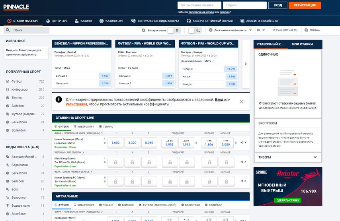Click the Регистрация orange button
The width and height of the screenshot is (340, 221).
pyautogui.click(x=305, y=5)
